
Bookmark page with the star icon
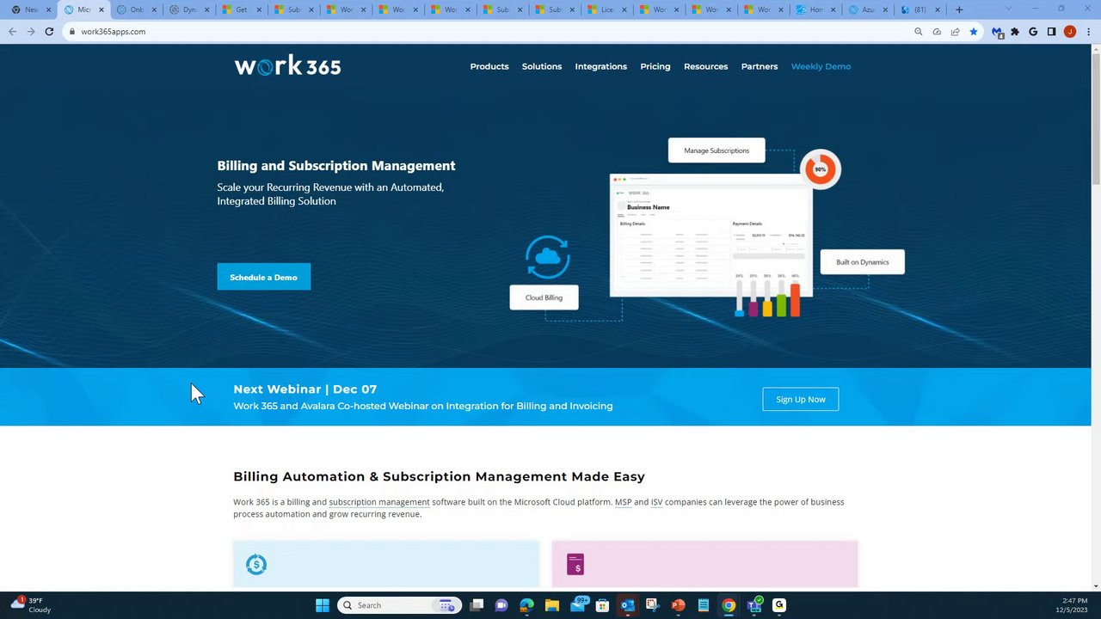pos(974,32)
